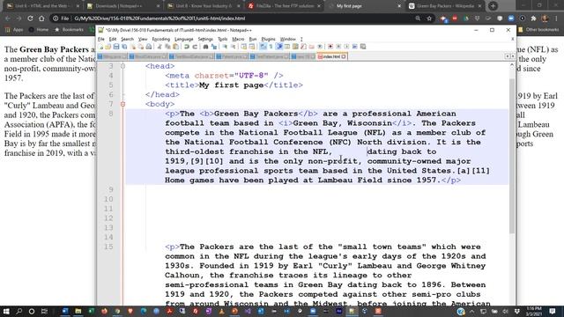
Task: Switch to 'My first page' Chrome tab
Action: (x=364, y=6)
